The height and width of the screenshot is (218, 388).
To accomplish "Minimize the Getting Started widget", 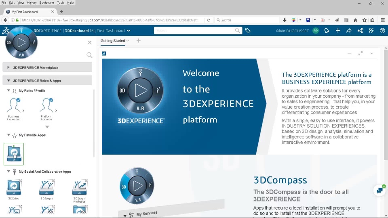I will tap(349, 53).
